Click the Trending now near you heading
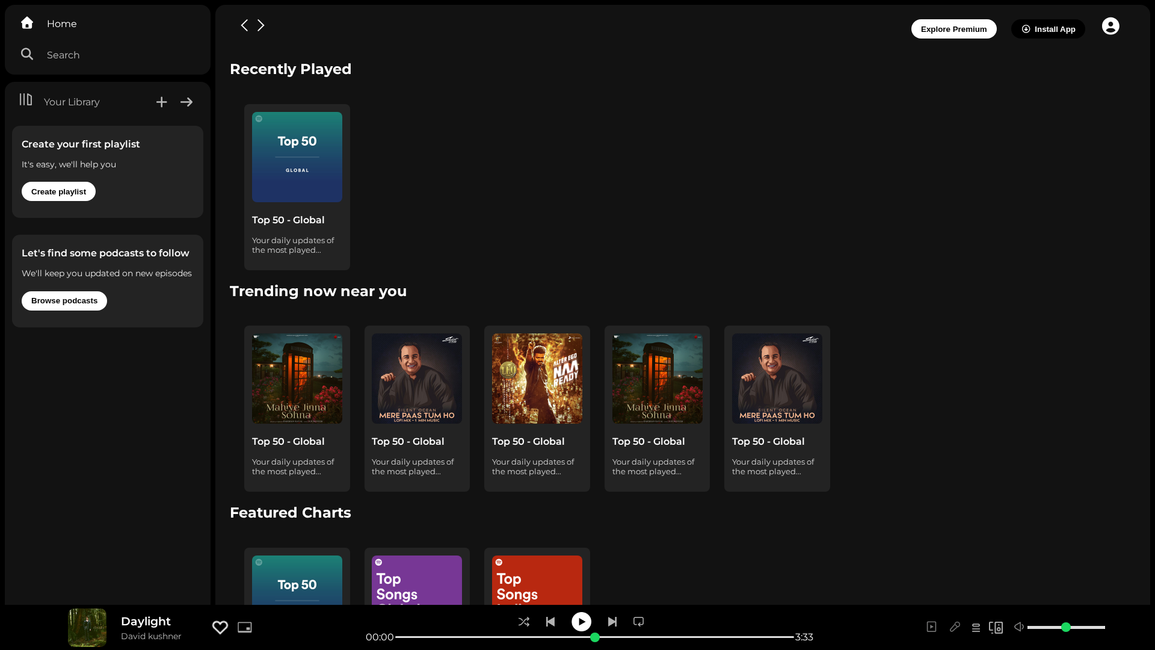 coord(318,291)
